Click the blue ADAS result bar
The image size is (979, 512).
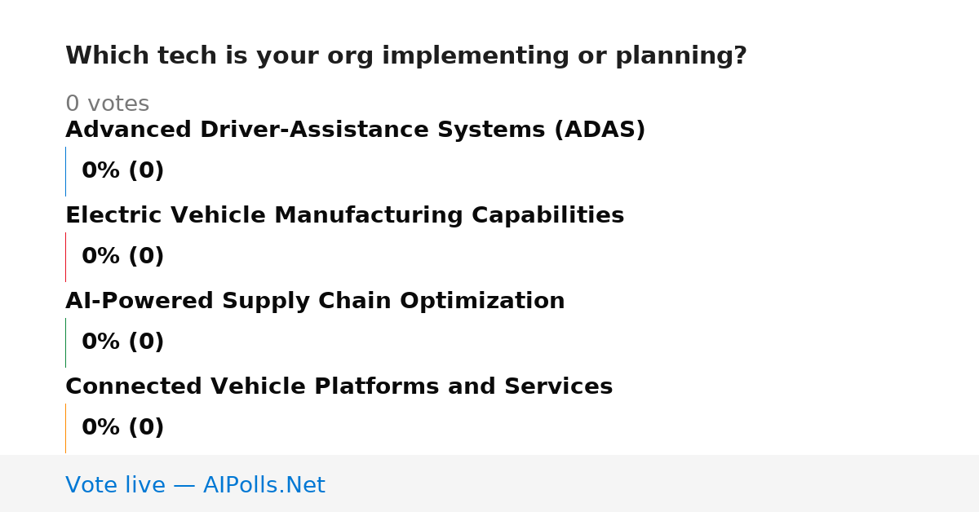click(x=65, y=171)
